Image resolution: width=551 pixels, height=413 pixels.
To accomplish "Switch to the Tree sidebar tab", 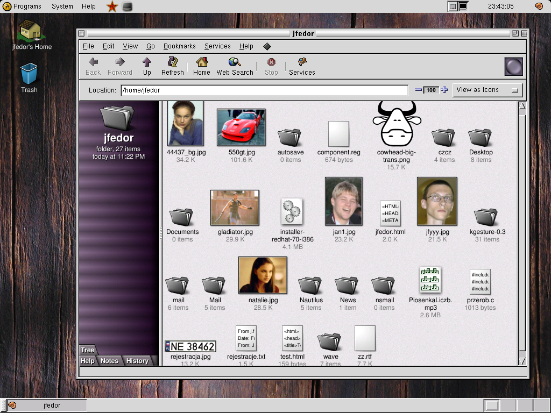I will pos(87,350).
